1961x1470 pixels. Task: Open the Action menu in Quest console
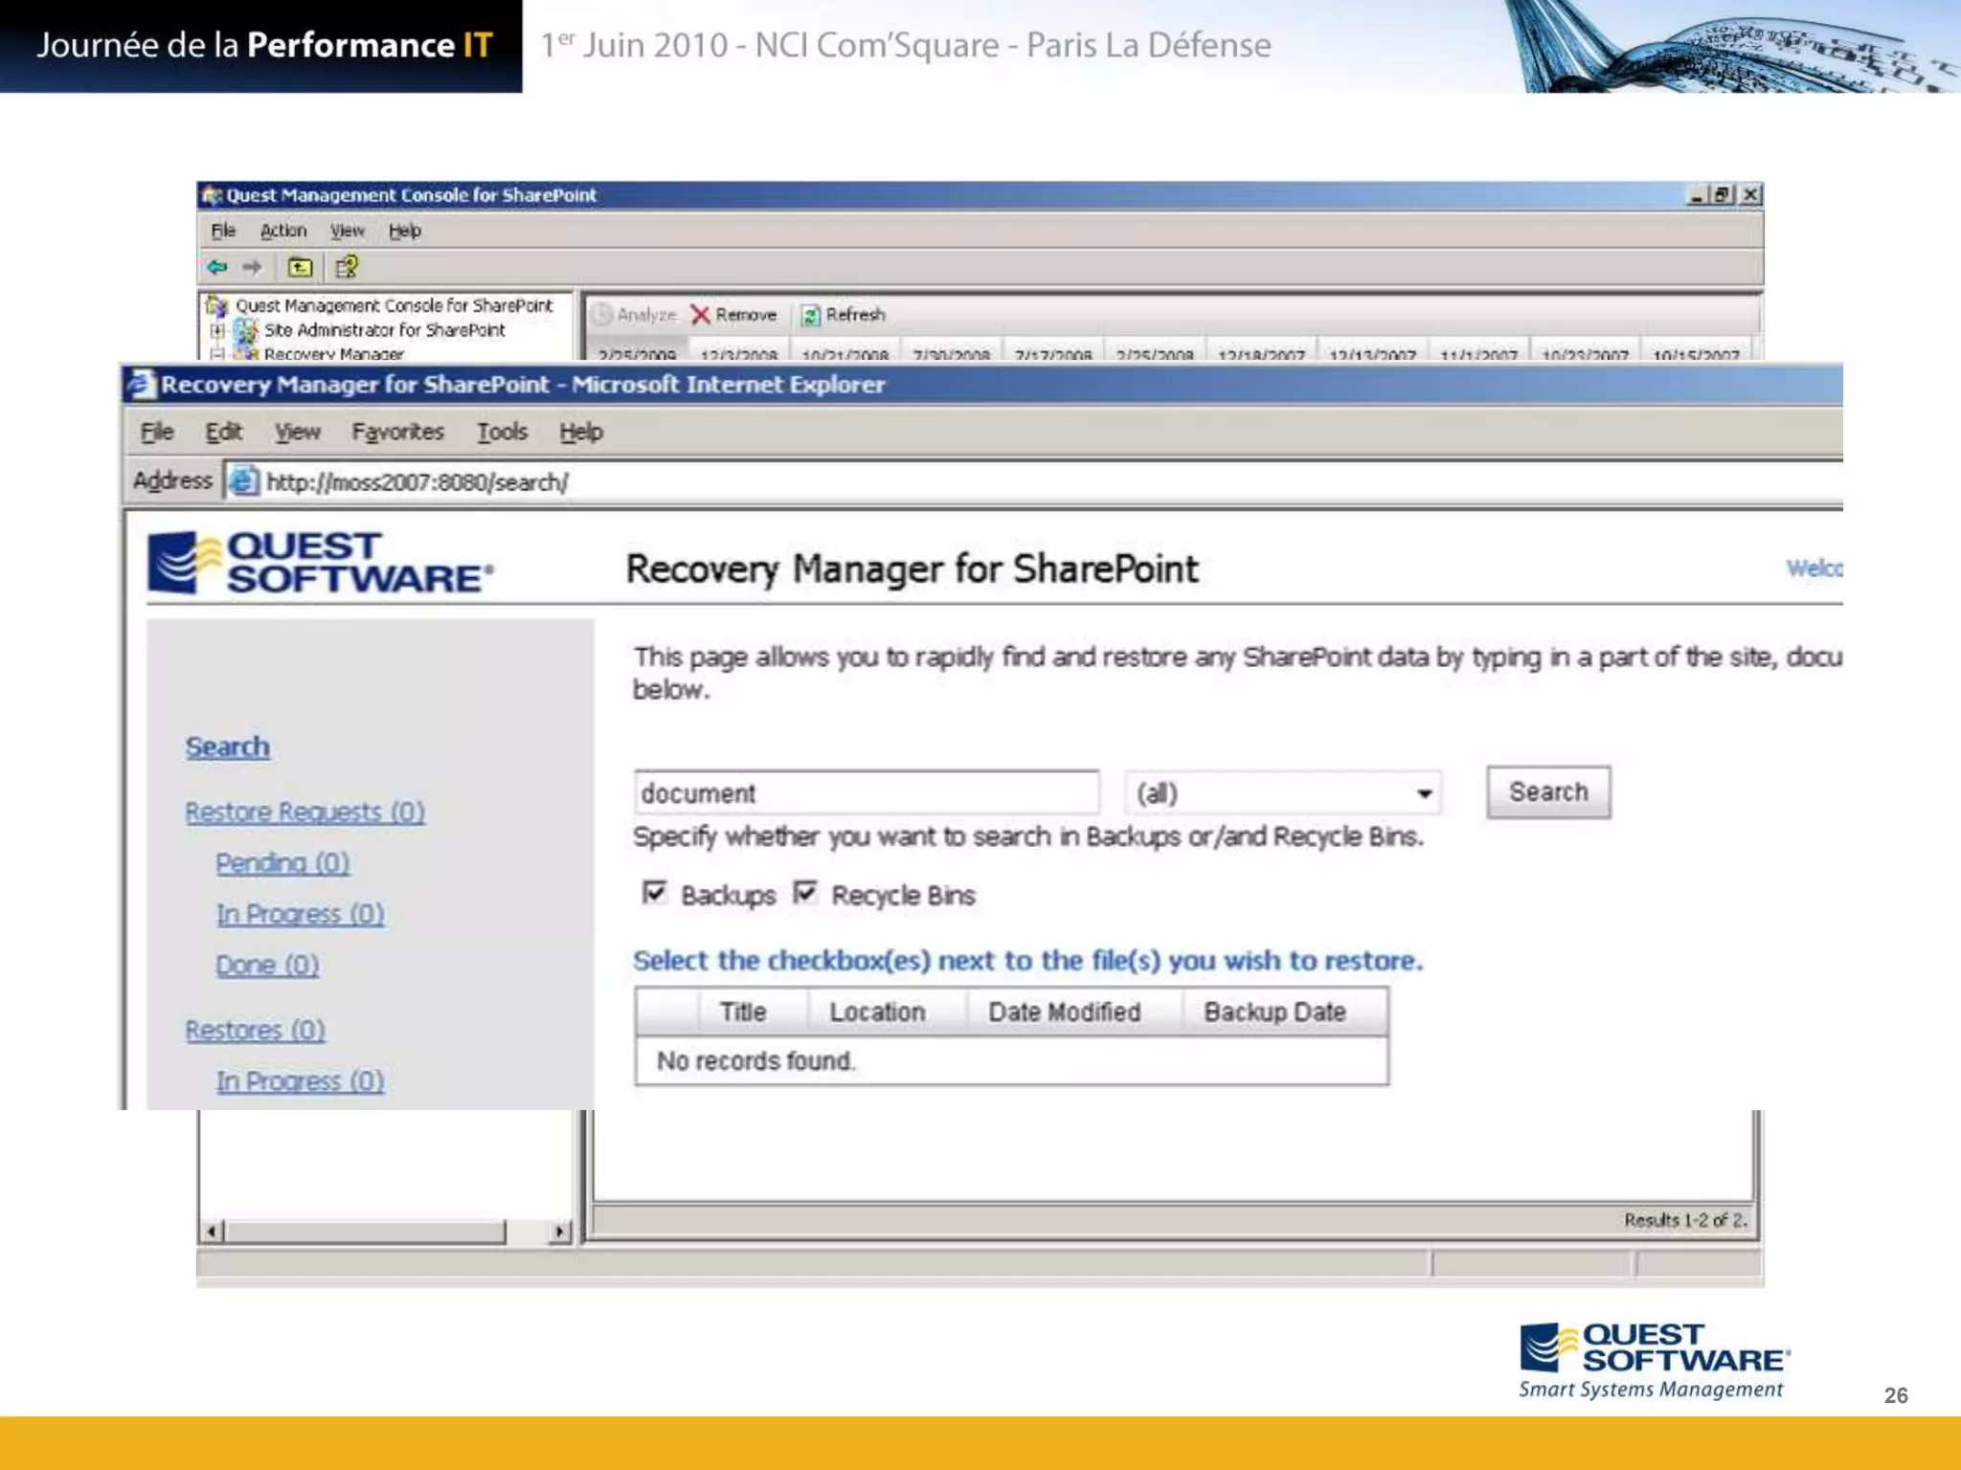point(283,231)
